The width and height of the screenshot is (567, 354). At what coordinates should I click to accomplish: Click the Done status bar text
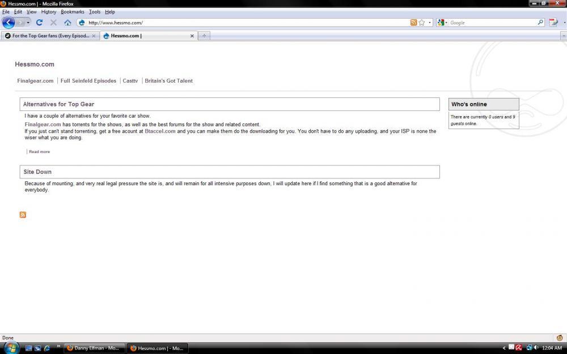8,338
